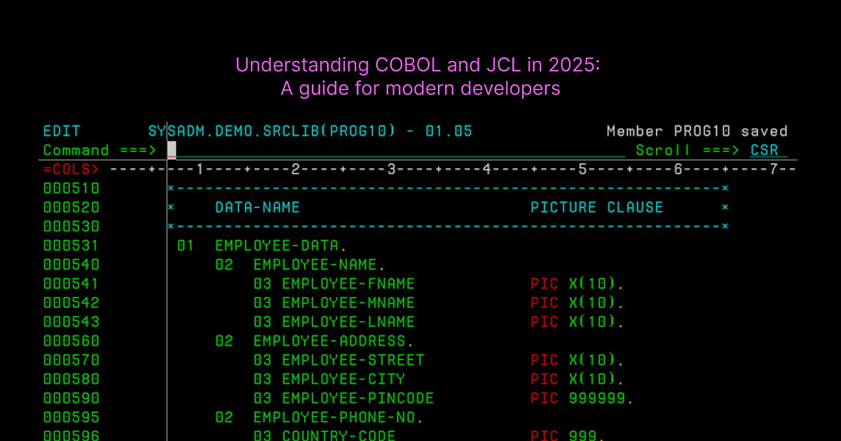
Task: Click the =COLS> ruler line command
Action: click(71, 169)
